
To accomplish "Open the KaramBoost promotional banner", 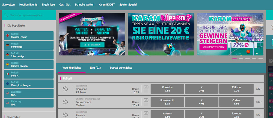I will click(230, 34).
